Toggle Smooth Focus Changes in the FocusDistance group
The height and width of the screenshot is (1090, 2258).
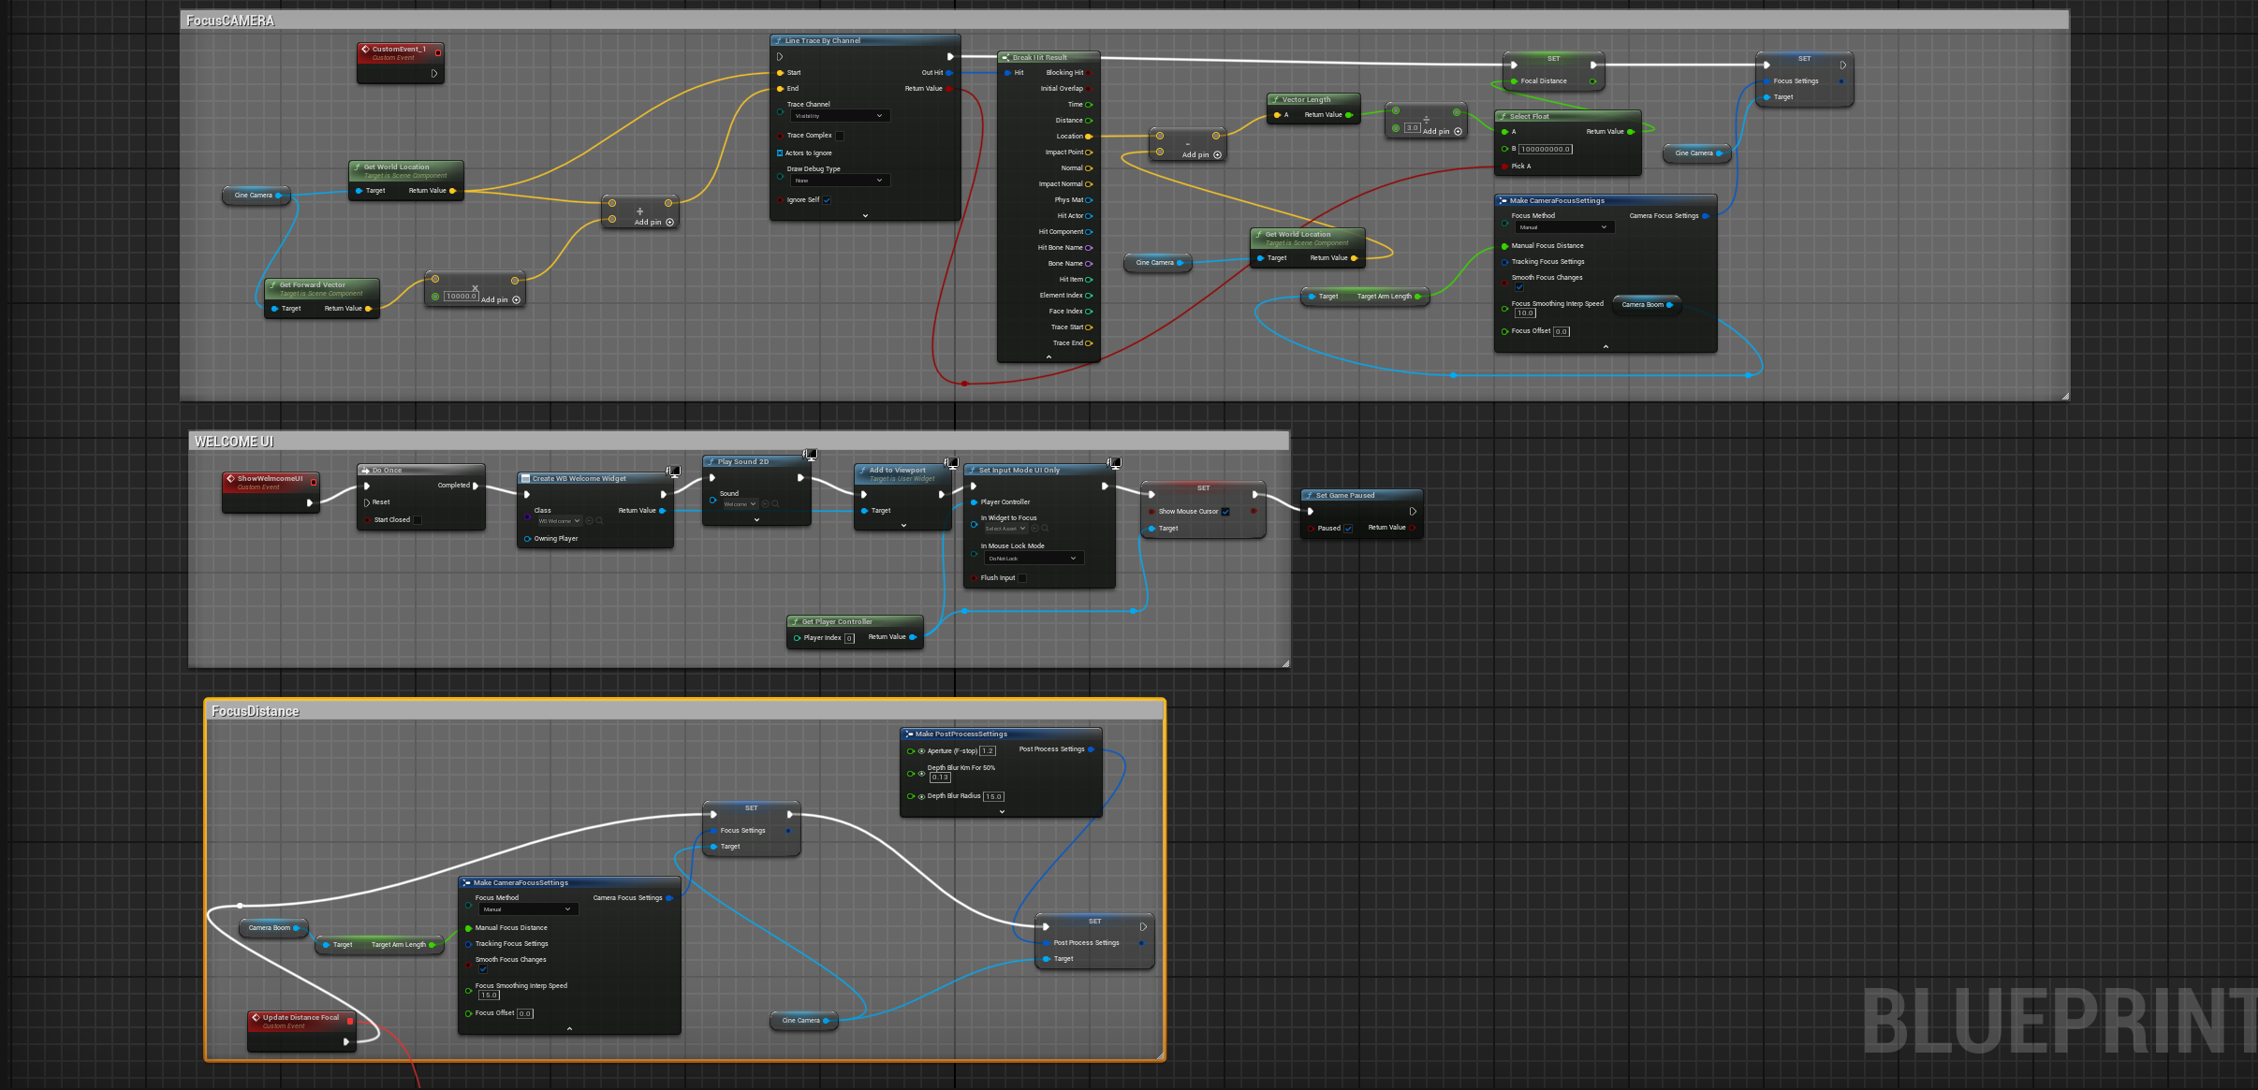coord(483,969)
